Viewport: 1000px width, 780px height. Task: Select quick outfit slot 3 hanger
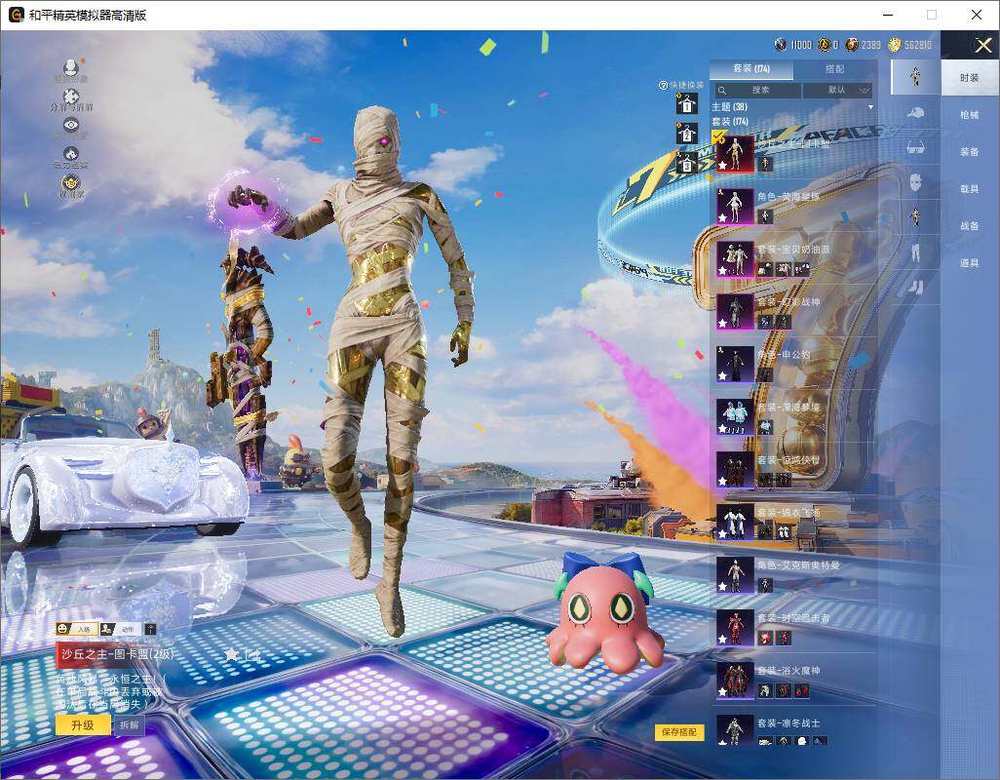[x=686, y=163]
